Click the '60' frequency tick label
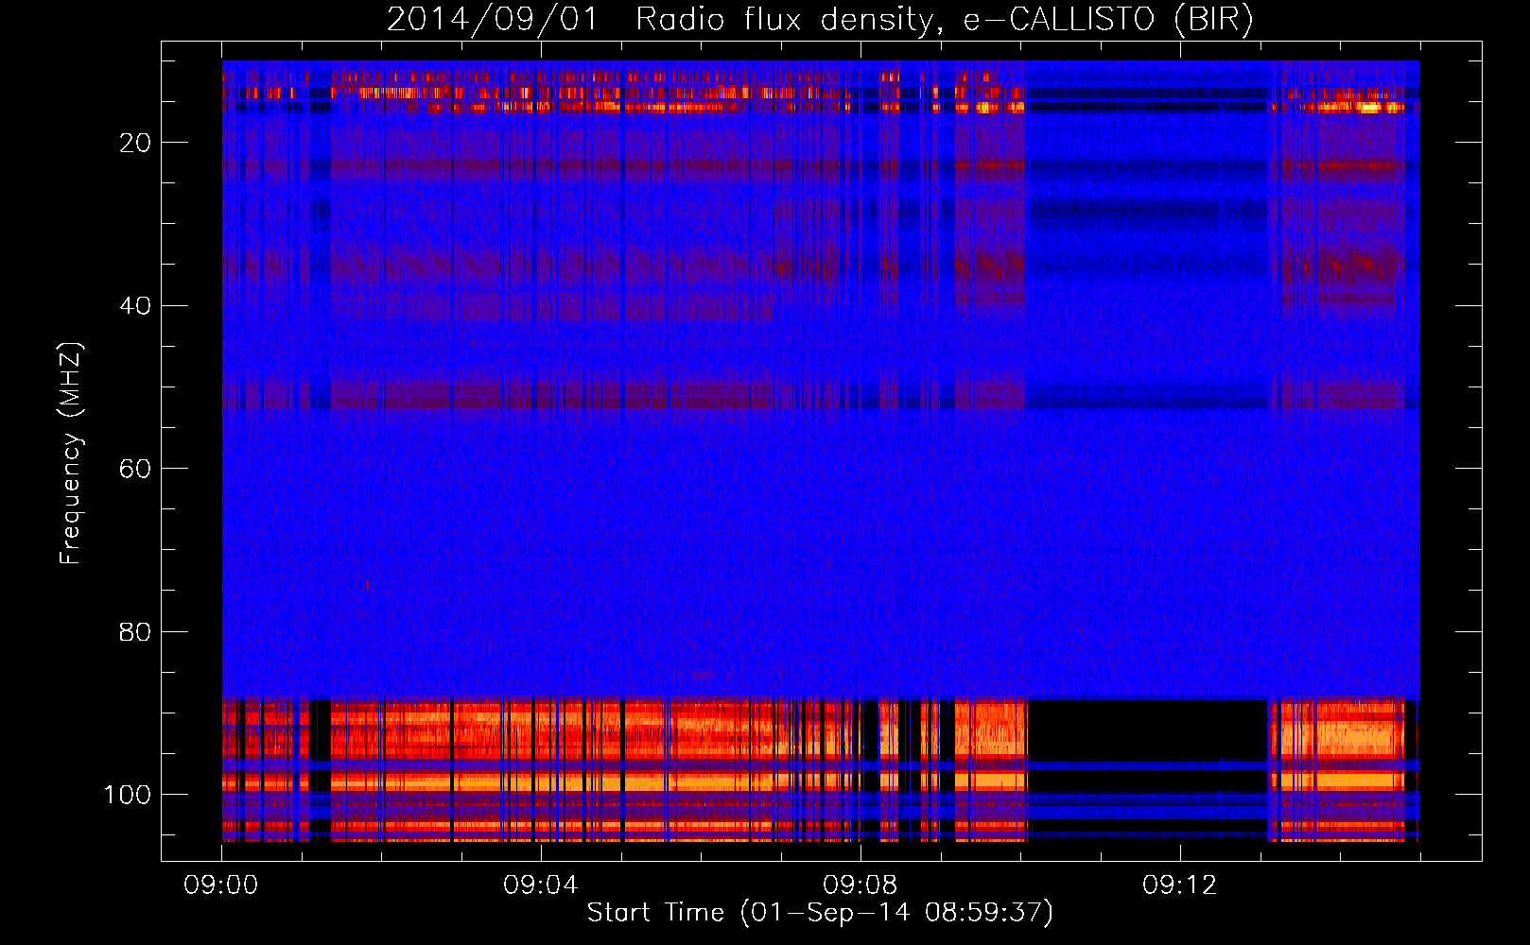 [x=136, y=469]
